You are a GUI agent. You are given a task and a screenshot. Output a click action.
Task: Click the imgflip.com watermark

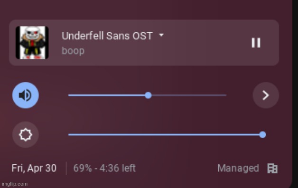15,184
